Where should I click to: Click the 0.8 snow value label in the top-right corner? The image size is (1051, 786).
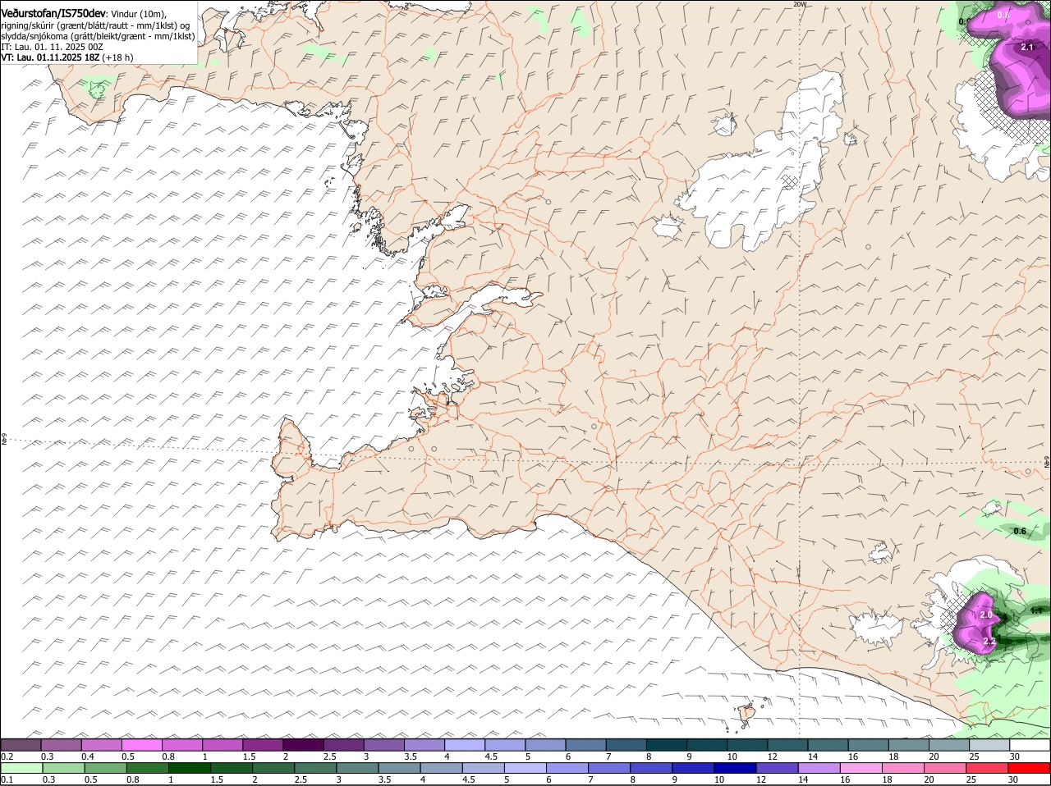tap(1003, 15)
